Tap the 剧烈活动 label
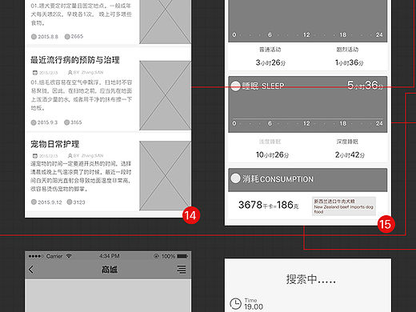This screenshot has width=416, height=312. [347, 50]
